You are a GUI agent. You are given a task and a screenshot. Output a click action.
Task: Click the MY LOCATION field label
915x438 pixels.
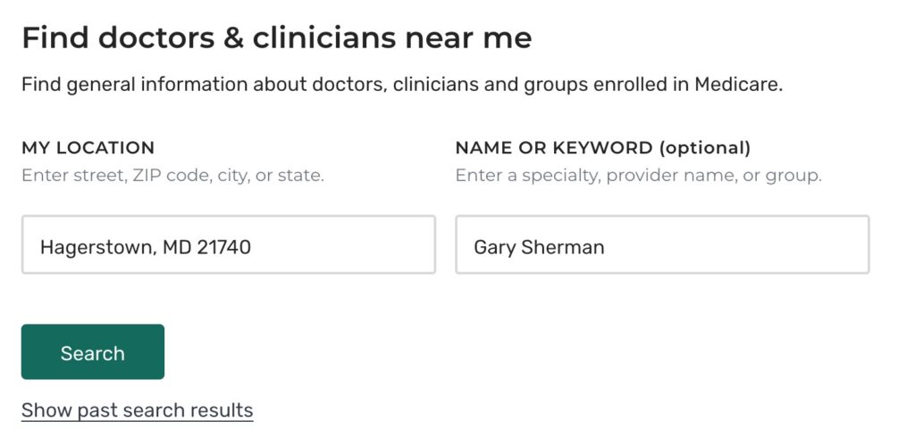click(88, 148)
